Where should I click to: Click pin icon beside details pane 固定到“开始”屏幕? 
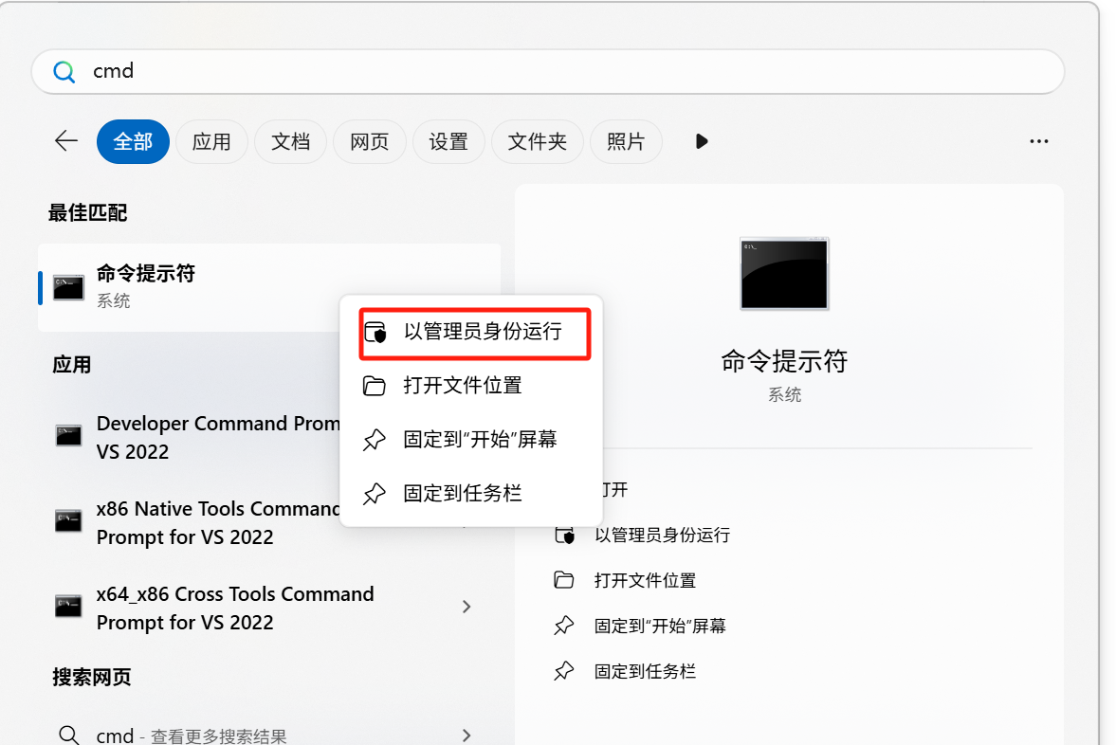(564, 626)
